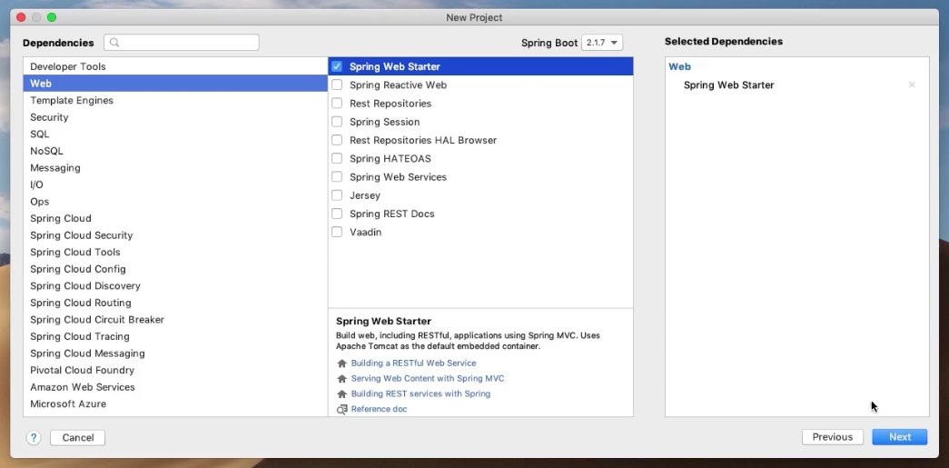Viewport: 949px width, 468px height.
Task: Choose Spring Cloud Tracing category
Action: tap(175, 336)
